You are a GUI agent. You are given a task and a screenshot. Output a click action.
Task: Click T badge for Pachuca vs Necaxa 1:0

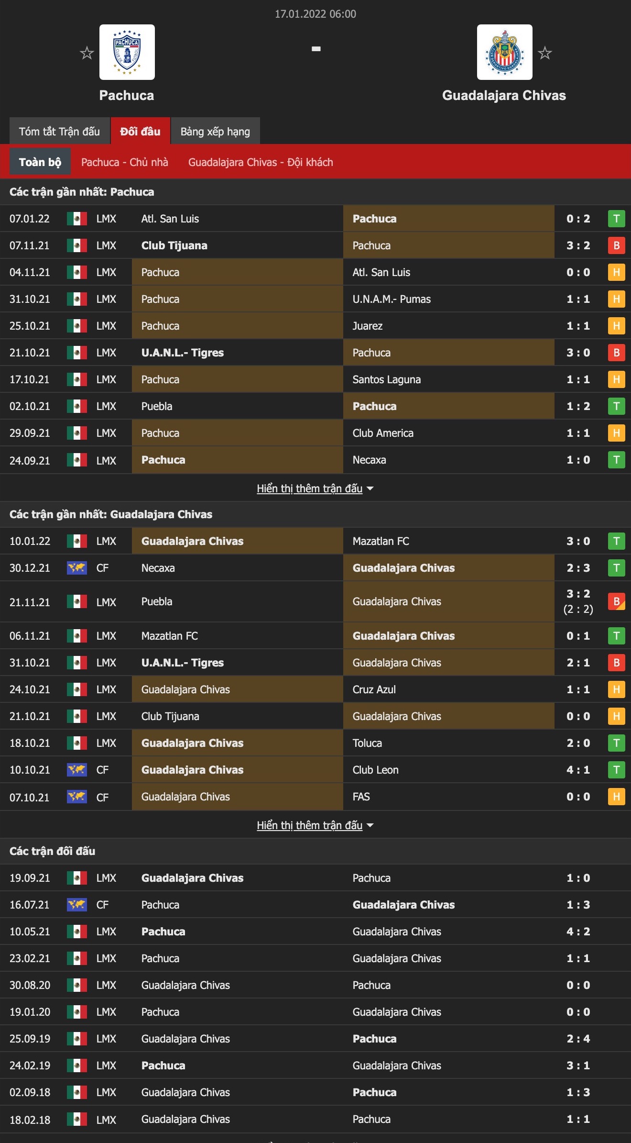[617, 460]
